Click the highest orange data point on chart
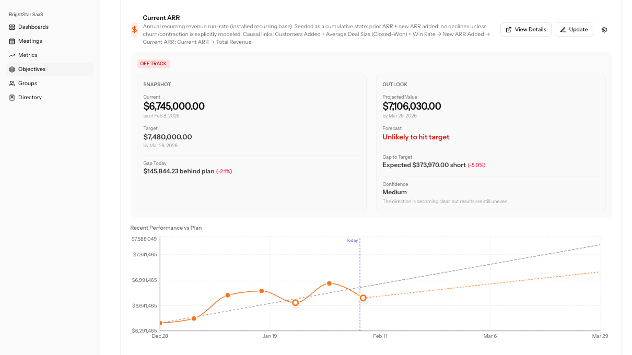The height and width of the screenshot is (355, 632). pos(329,283)
